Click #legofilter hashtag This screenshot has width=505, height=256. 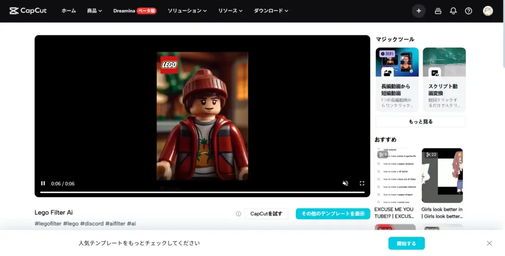(48, 224)
